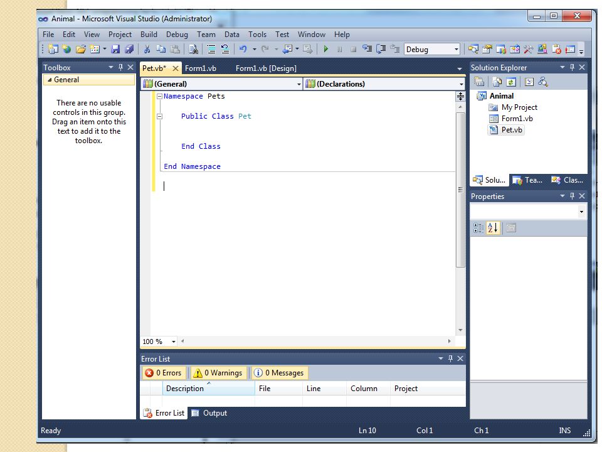Click the Open File folder icon
This screenshot has height=452, width=602.
(x=81, y=49)
